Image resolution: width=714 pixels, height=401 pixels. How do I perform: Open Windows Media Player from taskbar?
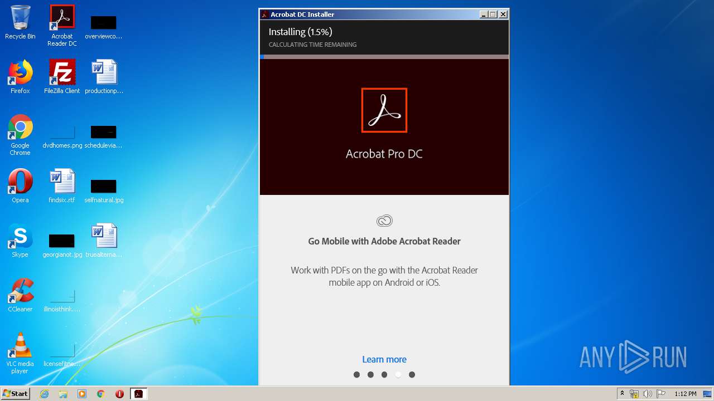pyautogui.click(x=82, y=394)
